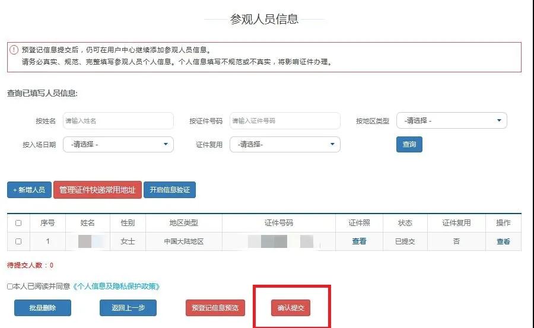Go back with 返回上一步 button

click(x=128, y=308)
